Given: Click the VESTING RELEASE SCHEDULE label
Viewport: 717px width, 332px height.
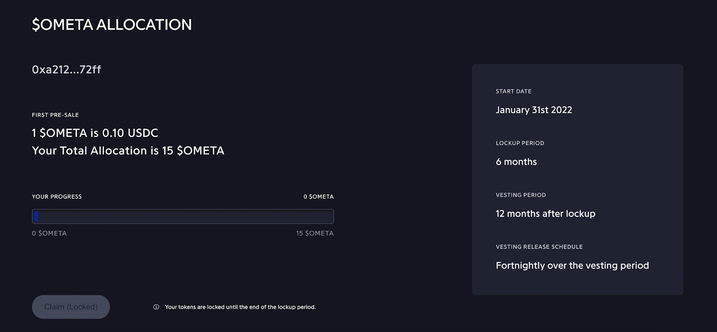Looking at the screenshot, I should coord(539,247).
